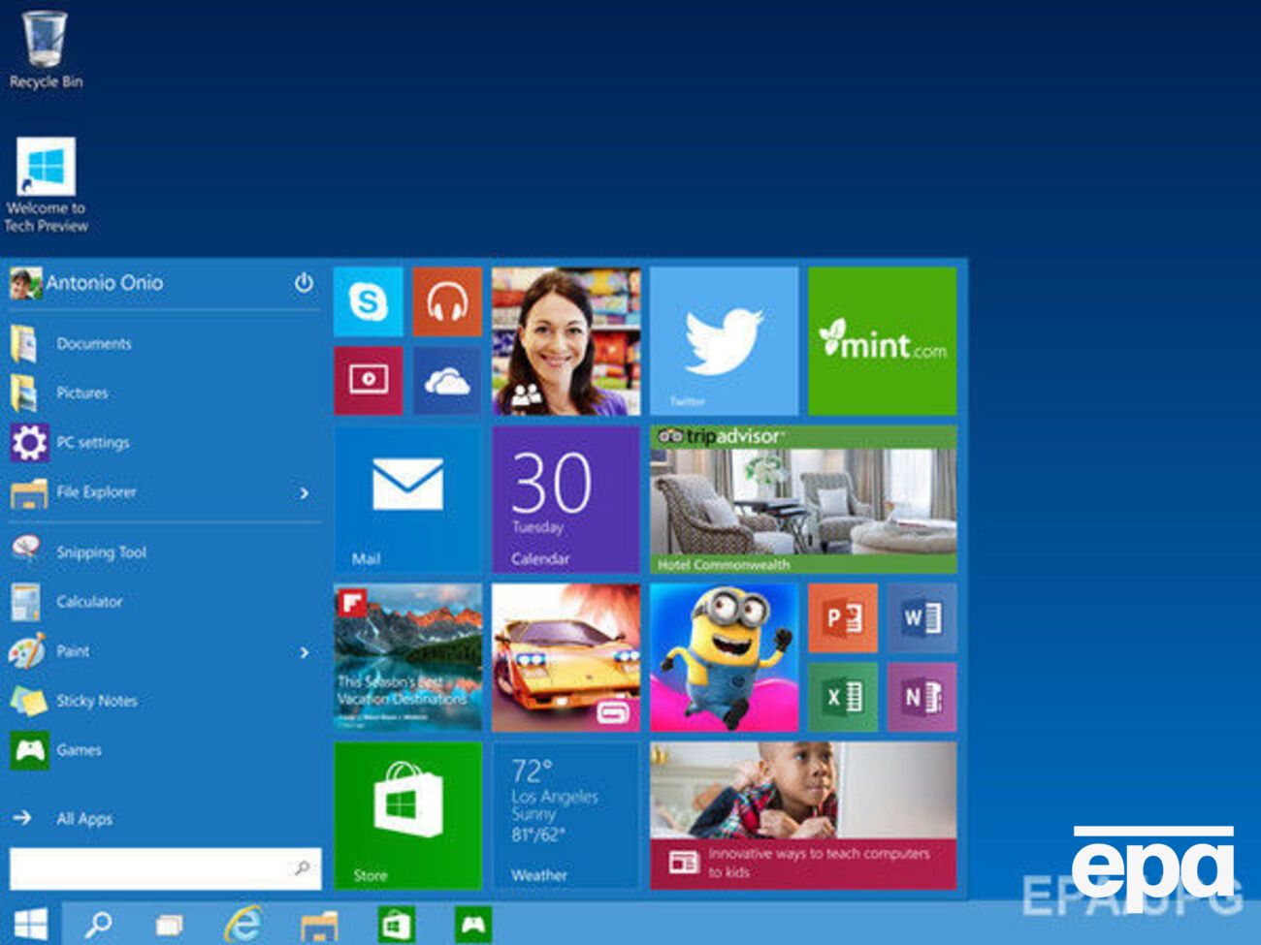The width and height of the screenshot is (1261, 945).
Task: Launch the racing car game tile
Action: pyautogui.click(x=566, y=657)
